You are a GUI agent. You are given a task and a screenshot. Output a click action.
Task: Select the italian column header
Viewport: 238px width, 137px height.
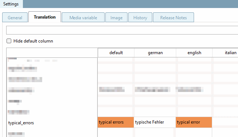[230, 53]
